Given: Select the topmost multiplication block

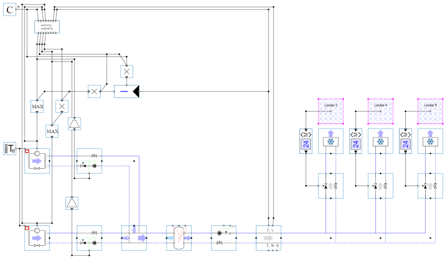Looking at the screenshot, I should click(x=127, y=71).
